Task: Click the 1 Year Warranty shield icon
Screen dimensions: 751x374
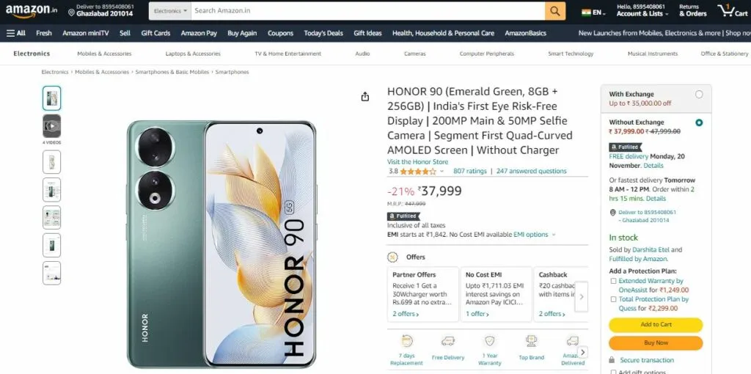Action: (489, 341)
